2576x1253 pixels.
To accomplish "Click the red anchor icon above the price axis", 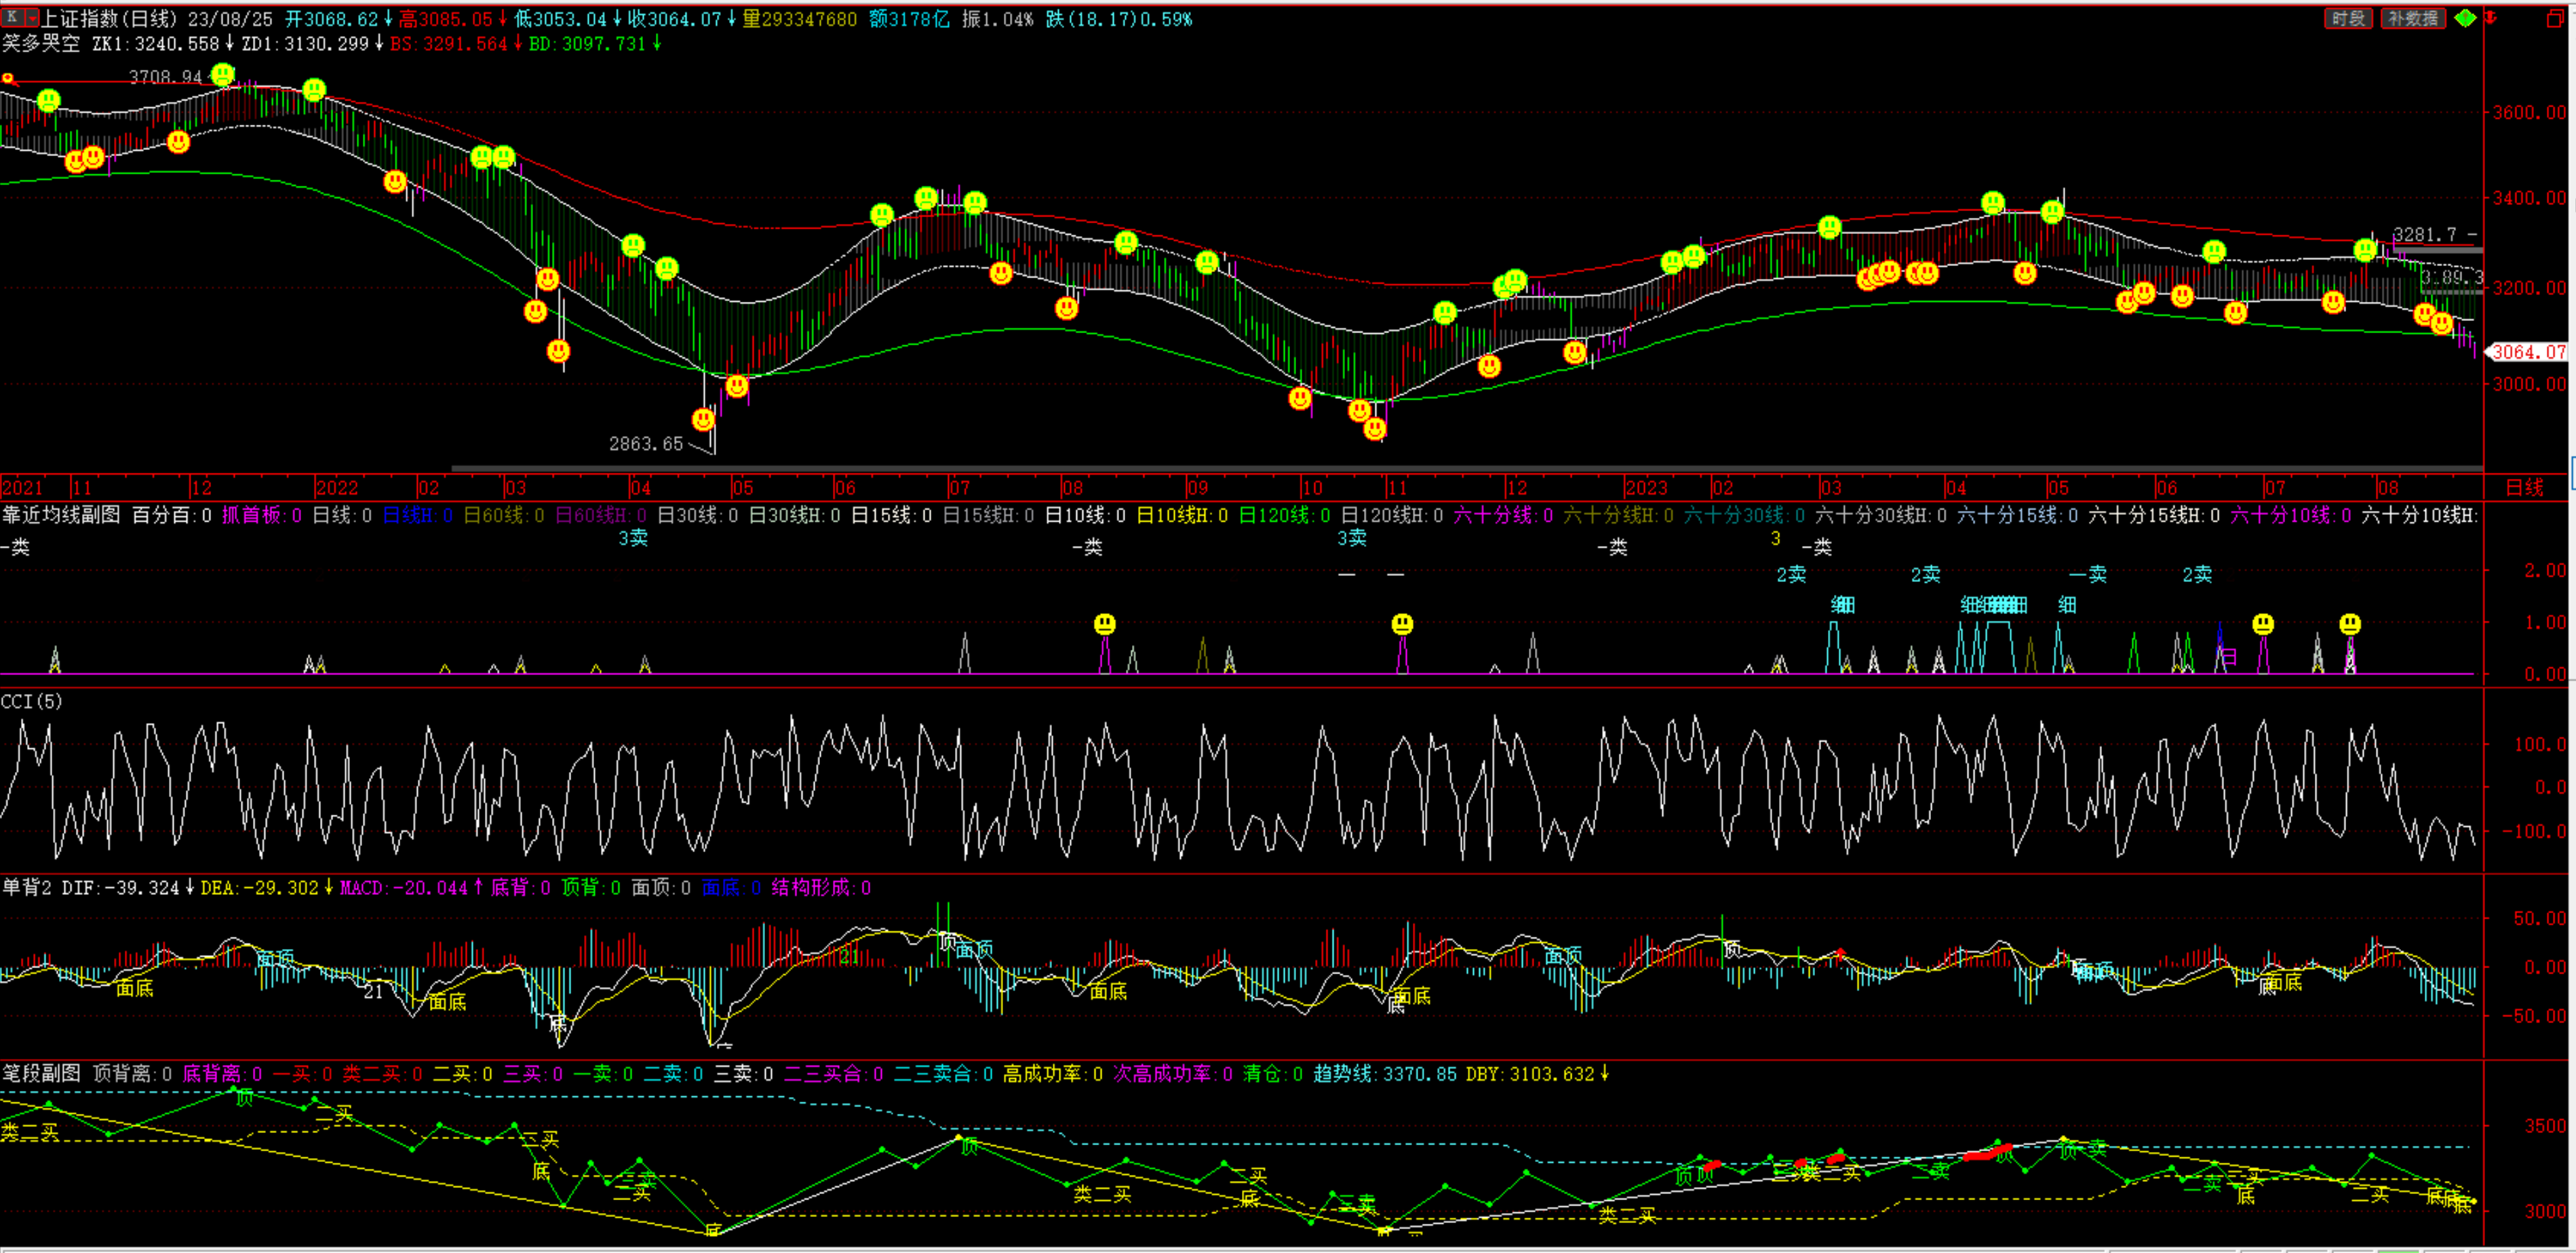I will 2490,18.
